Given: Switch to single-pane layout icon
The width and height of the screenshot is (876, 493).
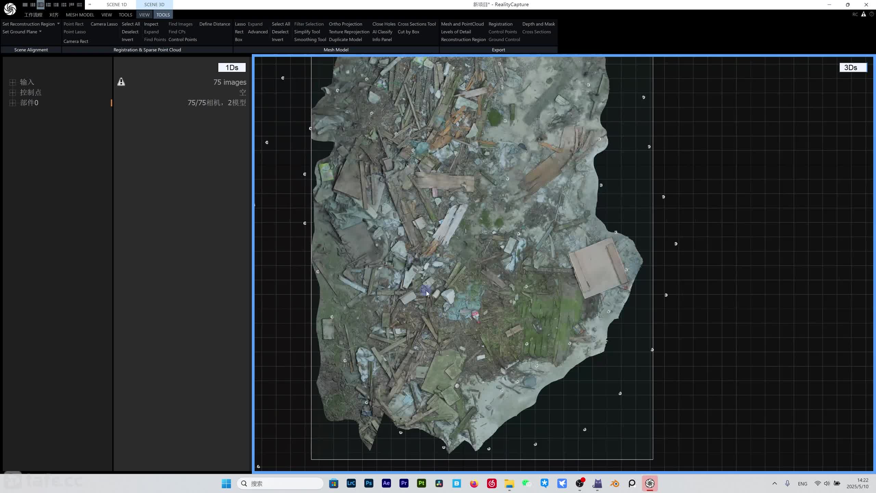Looking at the screenshot, I should pyautogui.click(x=25, y=5).
